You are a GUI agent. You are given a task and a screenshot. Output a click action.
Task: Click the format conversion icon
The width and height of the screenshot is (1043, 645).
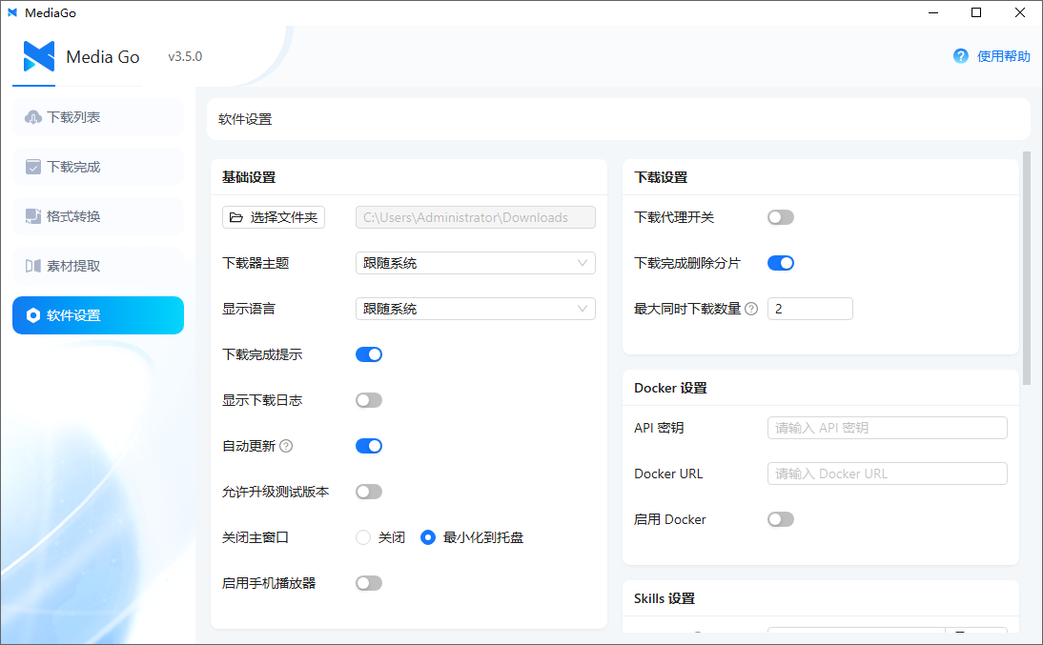(33, 216)
